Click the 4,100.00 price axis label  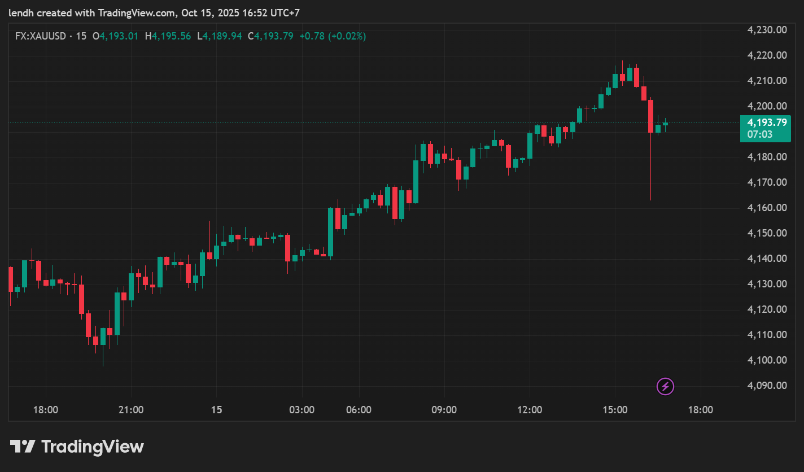click(767, 360)
